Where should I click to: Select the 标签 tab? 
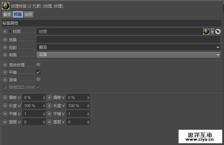tap(18, 14)
